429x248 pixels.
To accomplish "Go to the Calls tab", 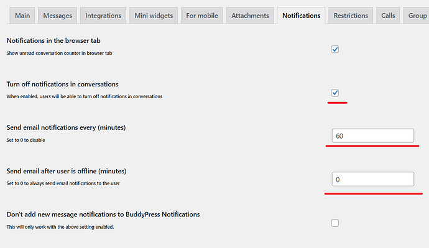I will pyautogui.click(x=388, y=16).
